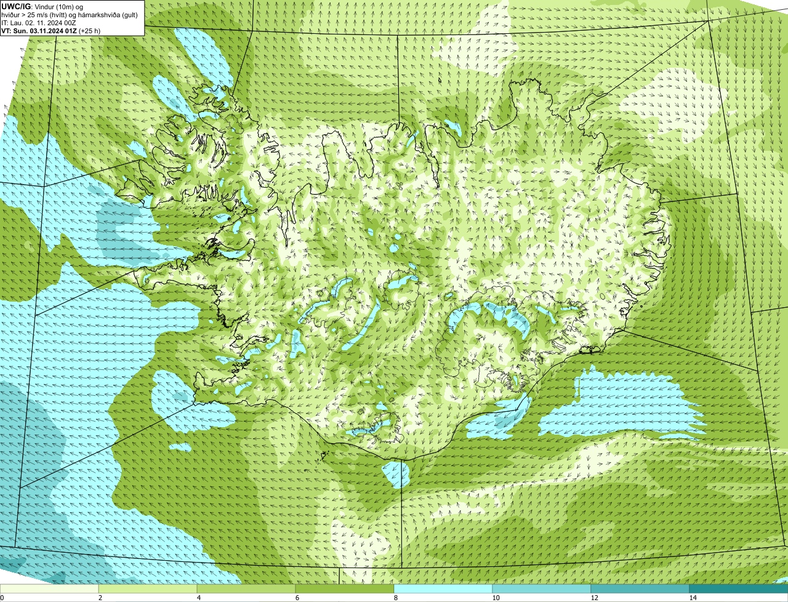Click the valid time 'VT: Sun. 03.11.2024 01Z (+25 h)'
Image resolution: width=788 pixels, height=602 pixels.
[51, 30]
